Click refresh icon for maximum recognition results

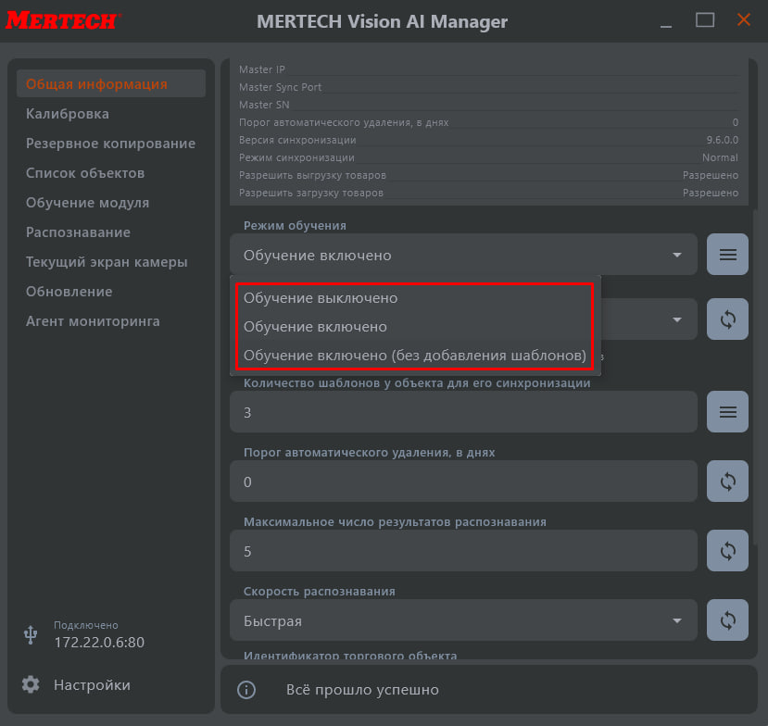click(x=727, y=551)
